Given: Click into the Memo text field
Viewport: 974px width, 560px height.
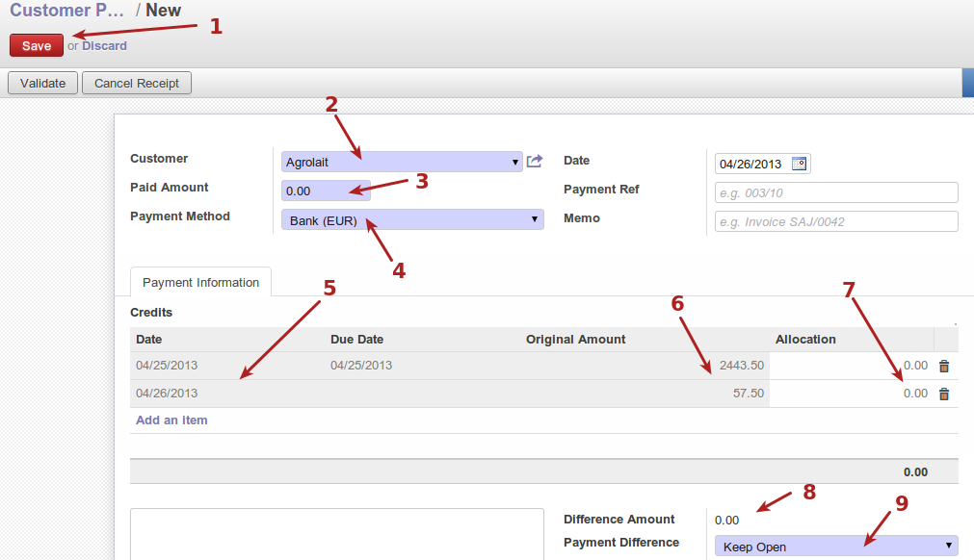Looking at the screenshot, I should coord(835,221).
